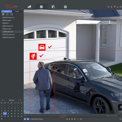The height and width of the screenshot is (122, 122).
Task: Go to next month in calendar
Action: point(19,100)
